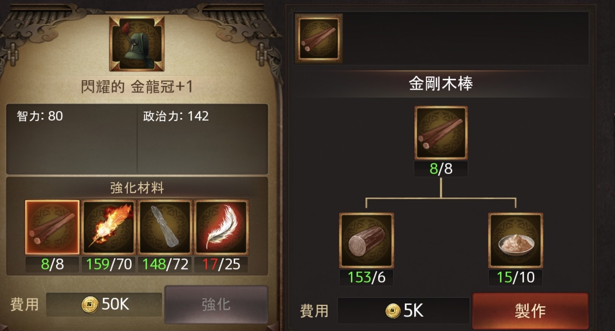615x331 pixels.
Task: Select the white feather material 17/25
Action: coord(221,227)
